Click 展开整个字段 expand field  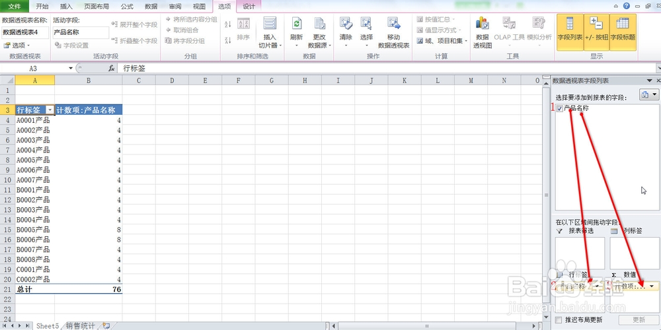tap(134, 24)
